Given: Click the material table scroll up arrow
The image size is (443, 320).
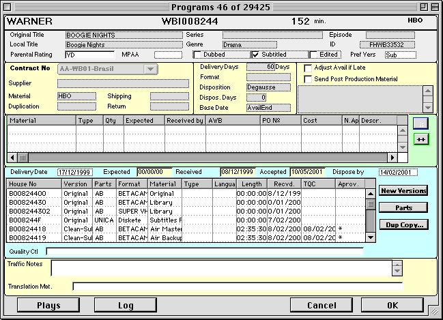Looking at the screenshot, I should 403,130.
